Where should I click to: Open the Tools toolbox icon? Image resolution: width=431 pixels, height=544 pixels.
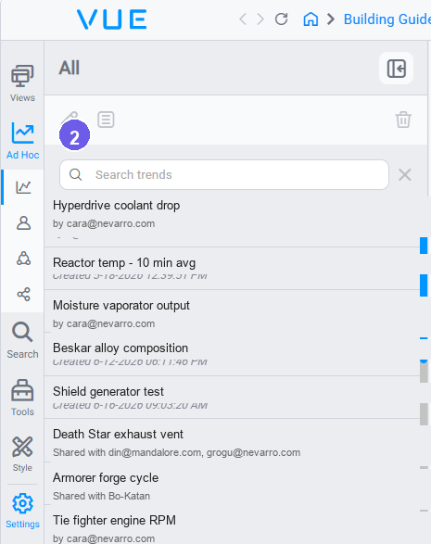pyautogui.click(x=22, y=398)
